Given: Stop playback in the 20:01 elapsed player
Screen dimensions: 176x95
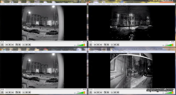Looking at the screenshot, I should (98, 44).
